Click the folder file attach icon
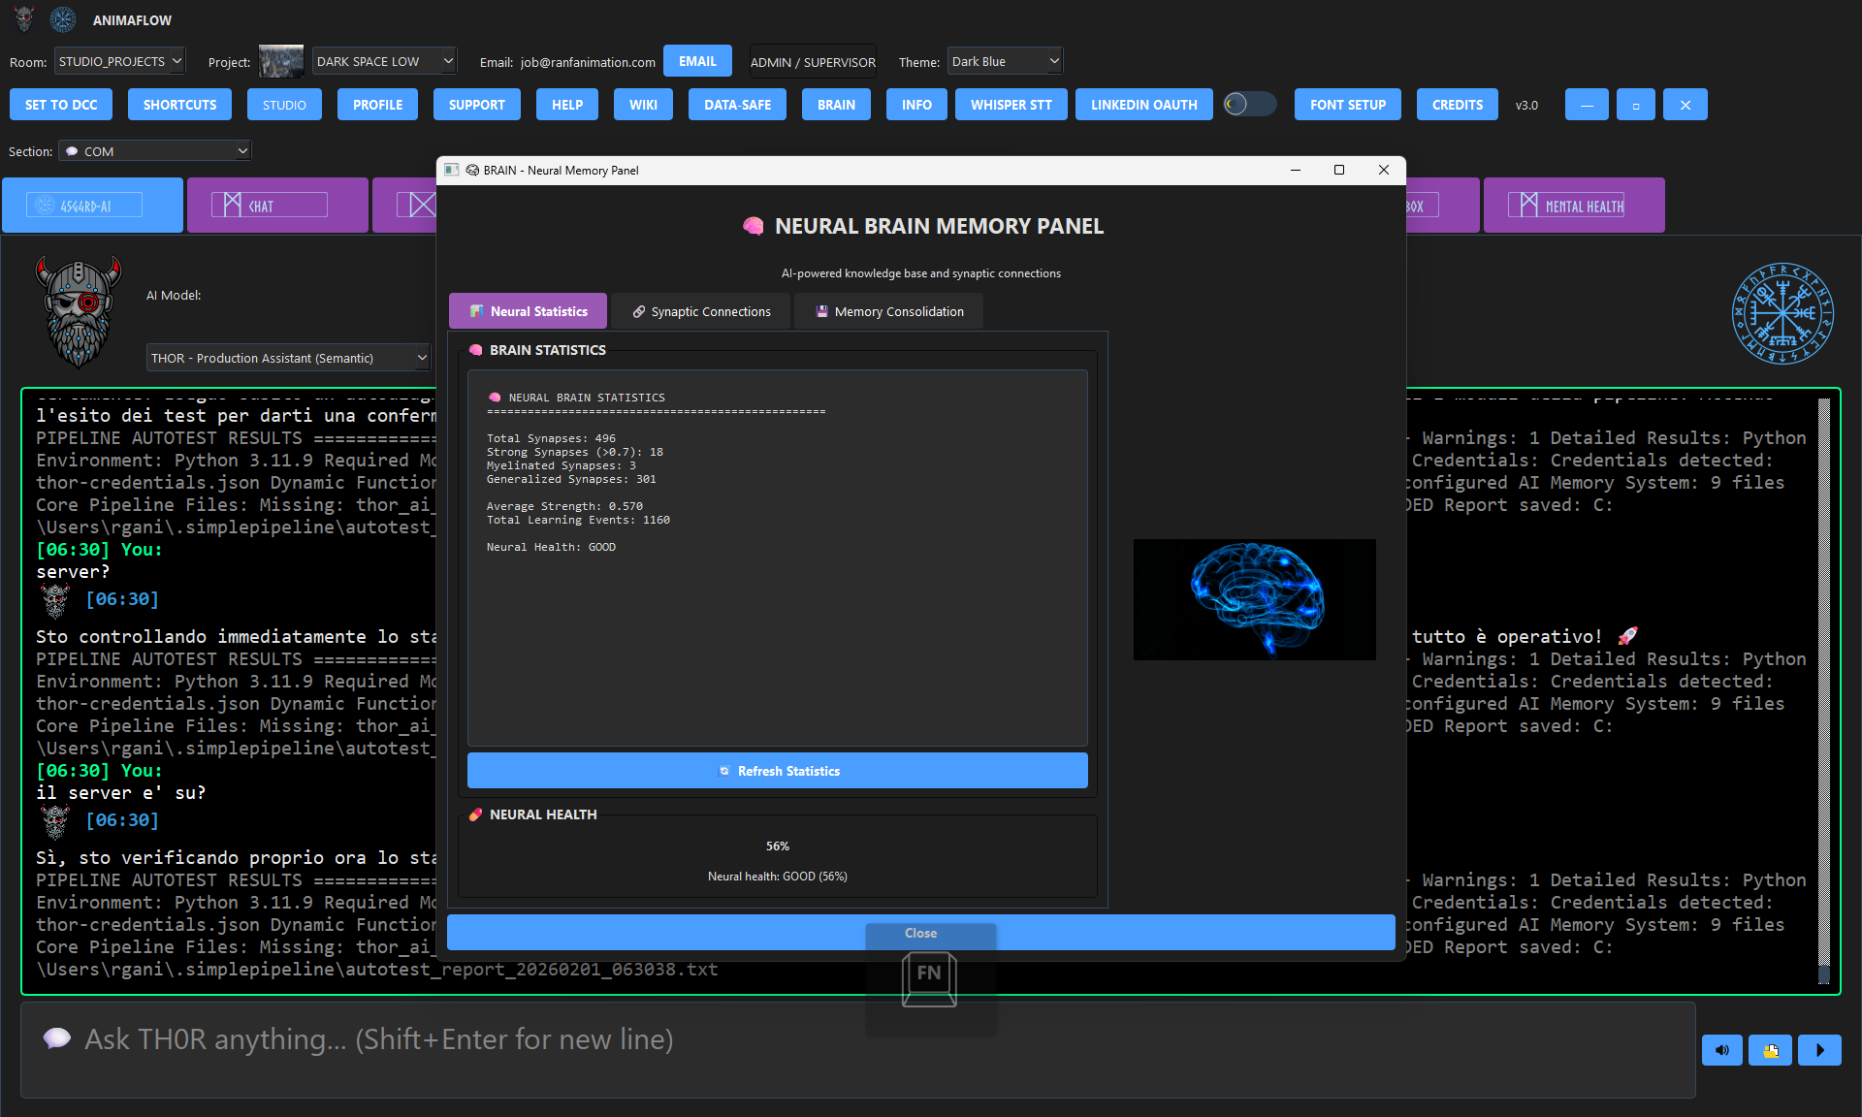The image size is (1862, 1117). coord(1770,1050)
